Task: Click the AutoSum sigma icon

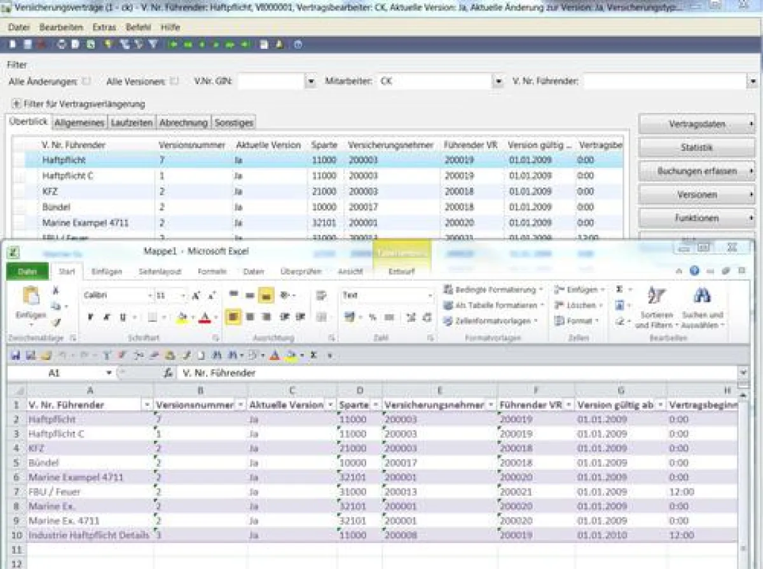Action: [619, 290]
